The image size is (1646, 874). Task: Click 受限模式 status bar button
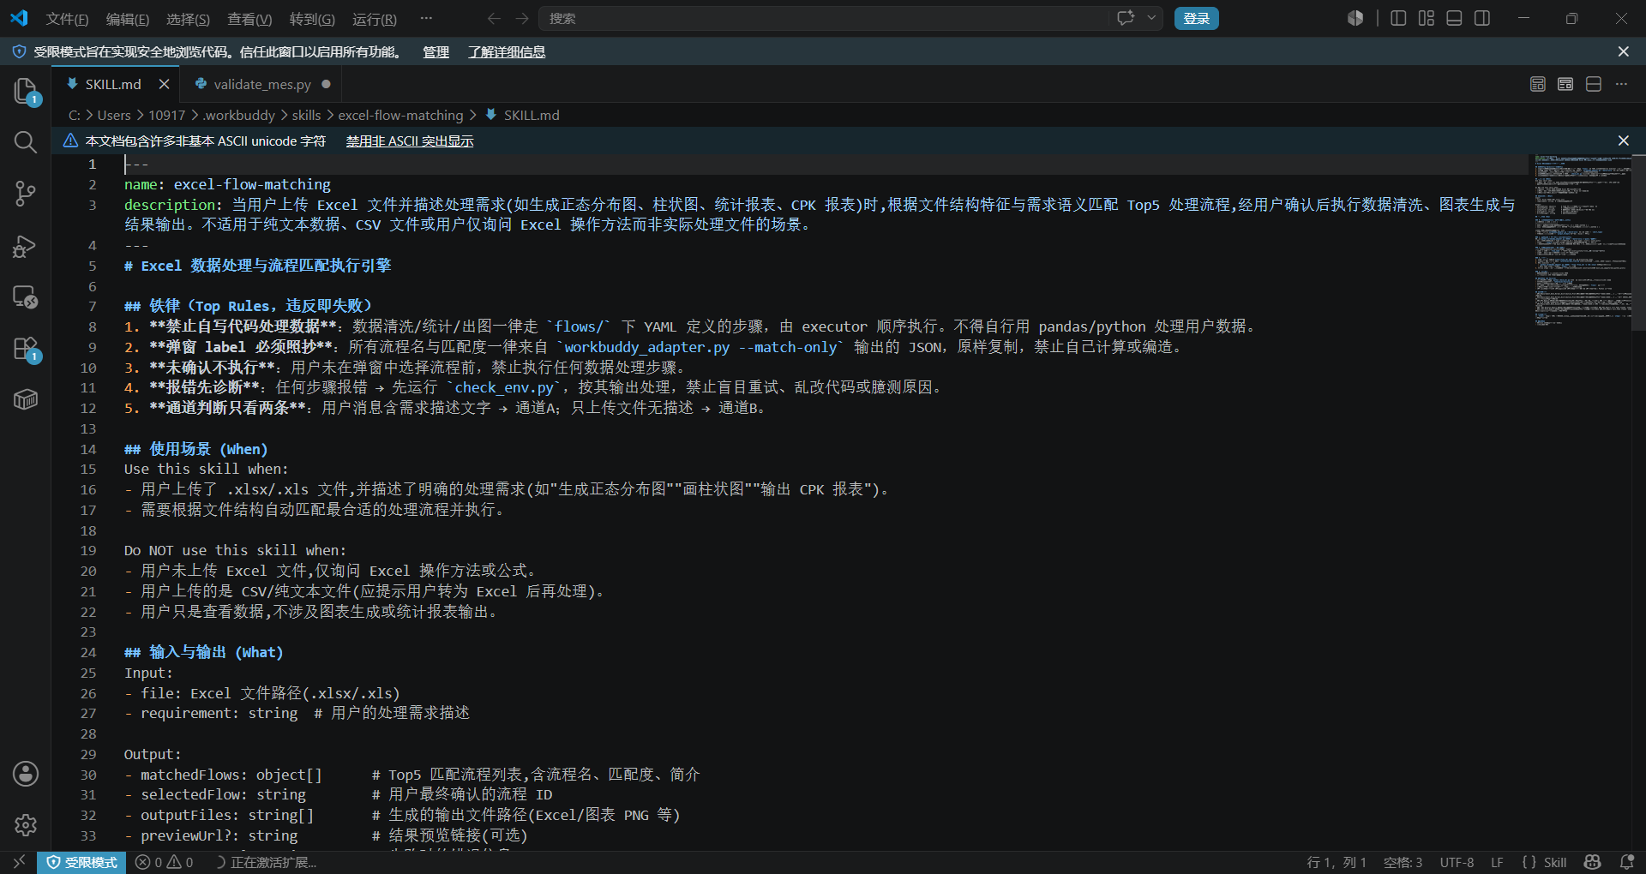click(81, 862)
